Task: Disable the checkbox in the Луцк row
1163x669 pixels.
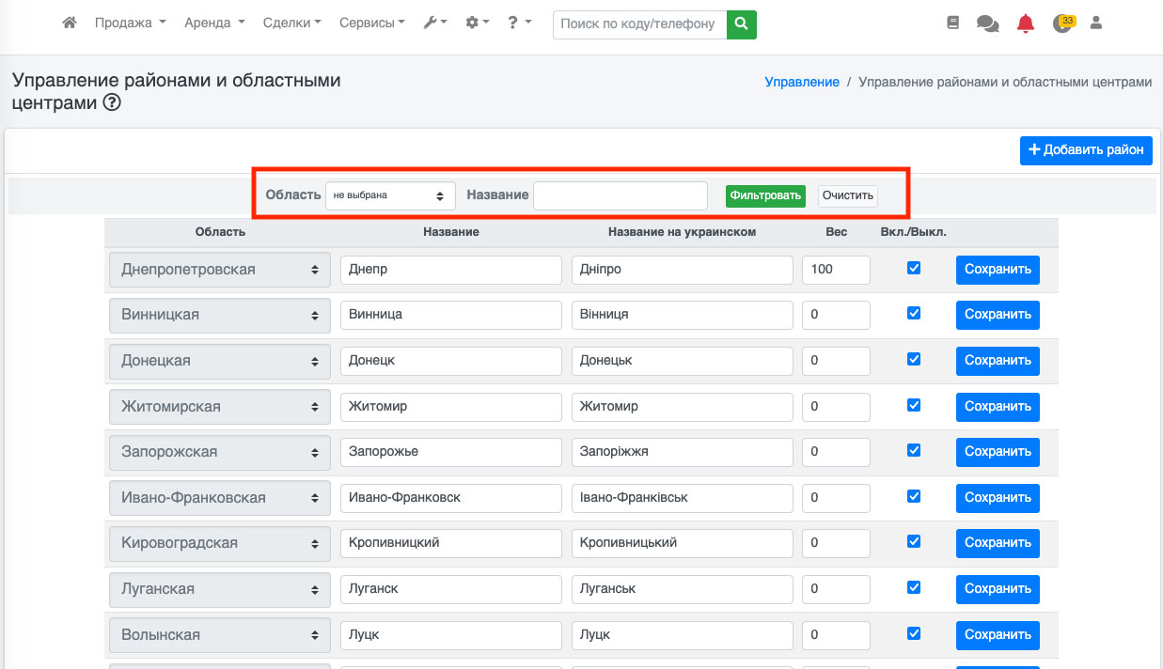Action: [914, 633]
